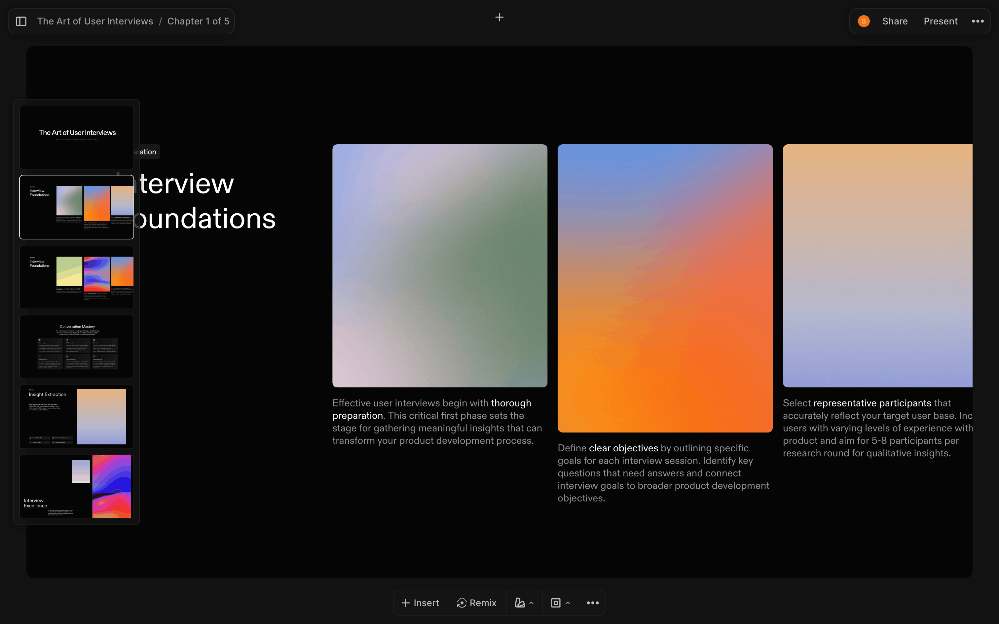999x624 pixels.
Task: Open The Art of User Interviews breadcrumb
Action: (x=95, y=21)
